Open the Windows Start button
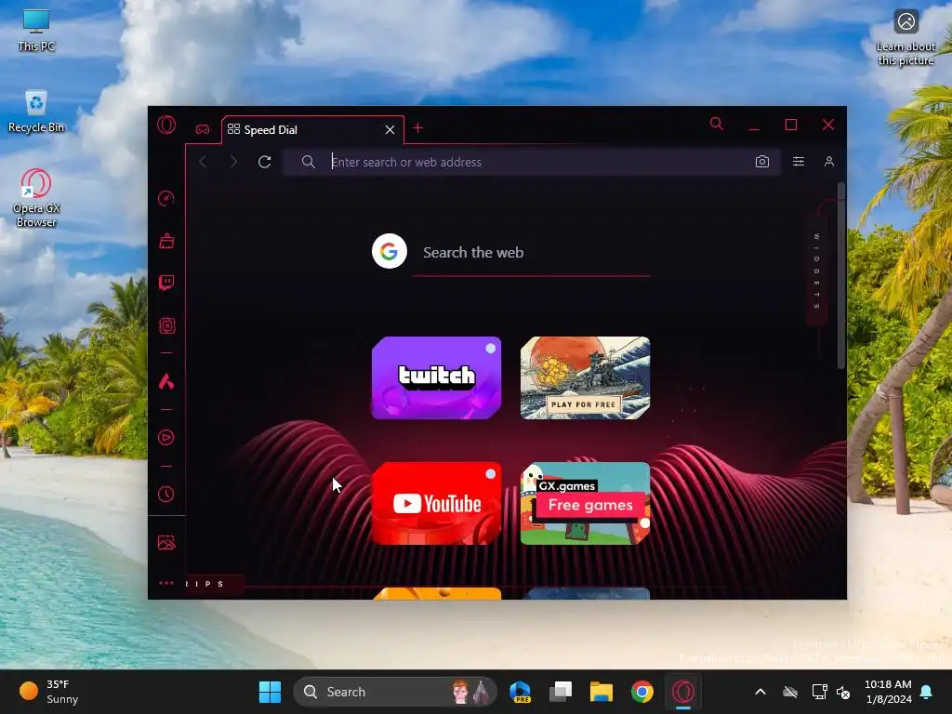 click(x=271, y=692)
